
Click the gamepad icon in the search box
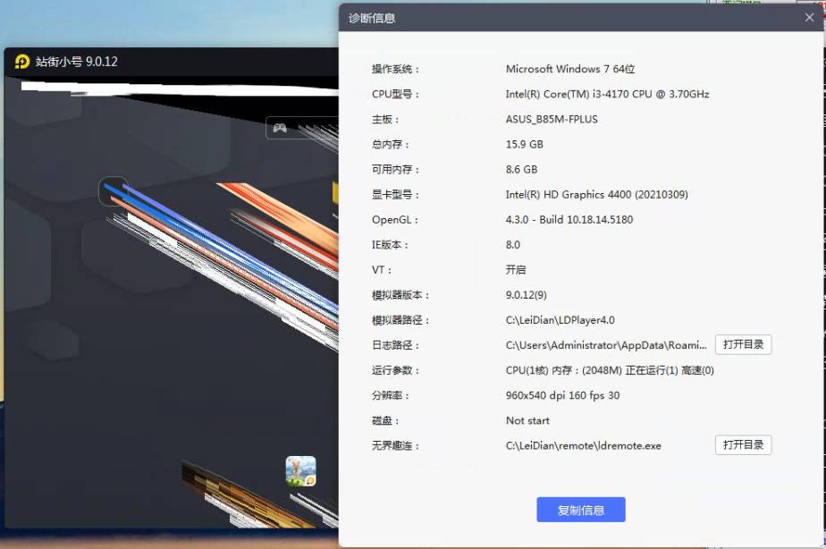[x=280, y=128]
